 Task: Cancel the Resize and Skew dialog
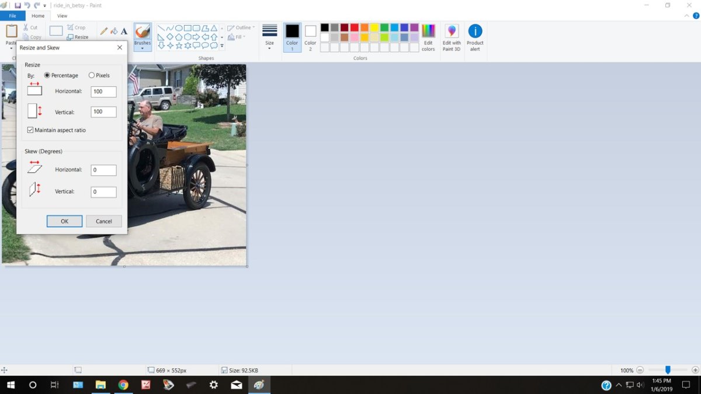[x=103, y=221]
